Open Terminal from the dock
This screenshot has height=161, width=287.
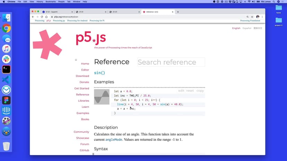click(x=6, y=69)
